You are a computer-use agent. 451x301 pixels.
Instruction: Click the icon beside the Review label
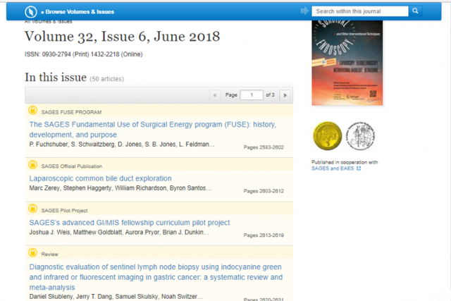pos(32,253)
